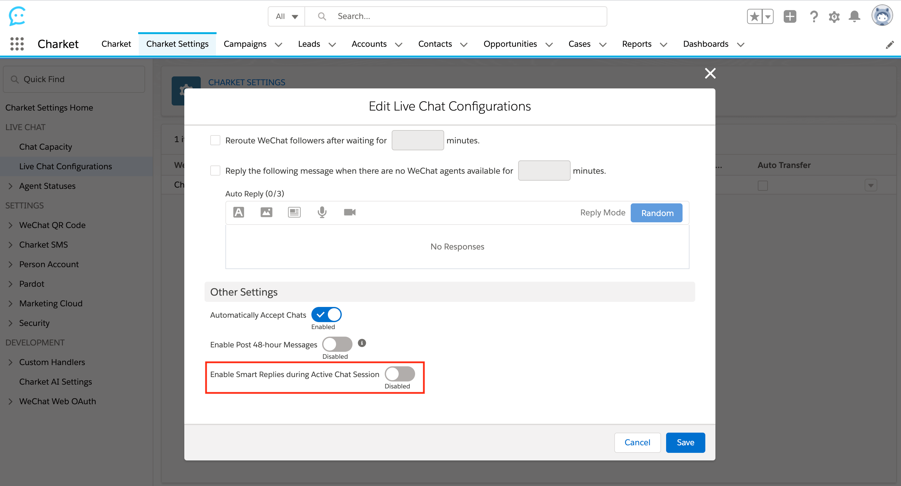Cancel editing the configurations
The width and height of the screenshot is (901, 486).
pyautogui.click(x=637, y=442)
